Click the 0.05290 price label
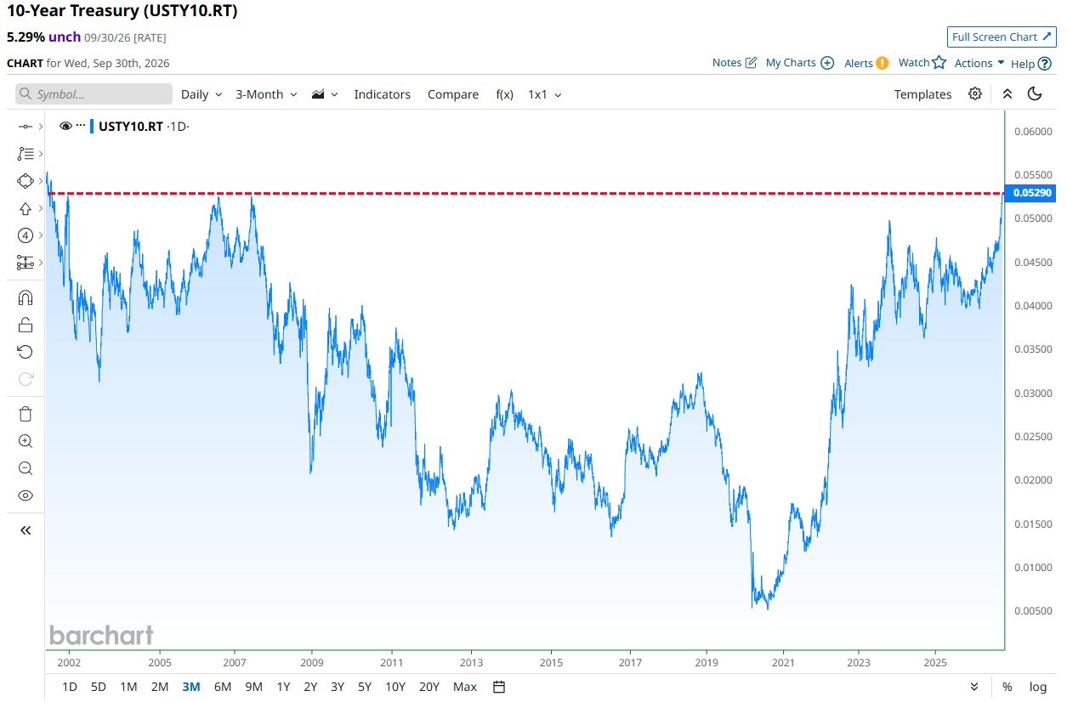This screenshot has width=1067, height=702. tap(1031, 193)
